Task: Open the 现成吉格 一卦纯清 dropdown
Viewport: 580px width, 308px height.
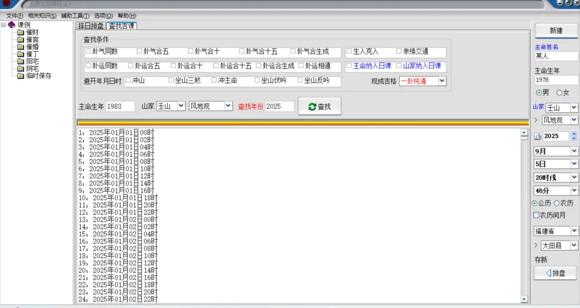Action: point(442,81)
